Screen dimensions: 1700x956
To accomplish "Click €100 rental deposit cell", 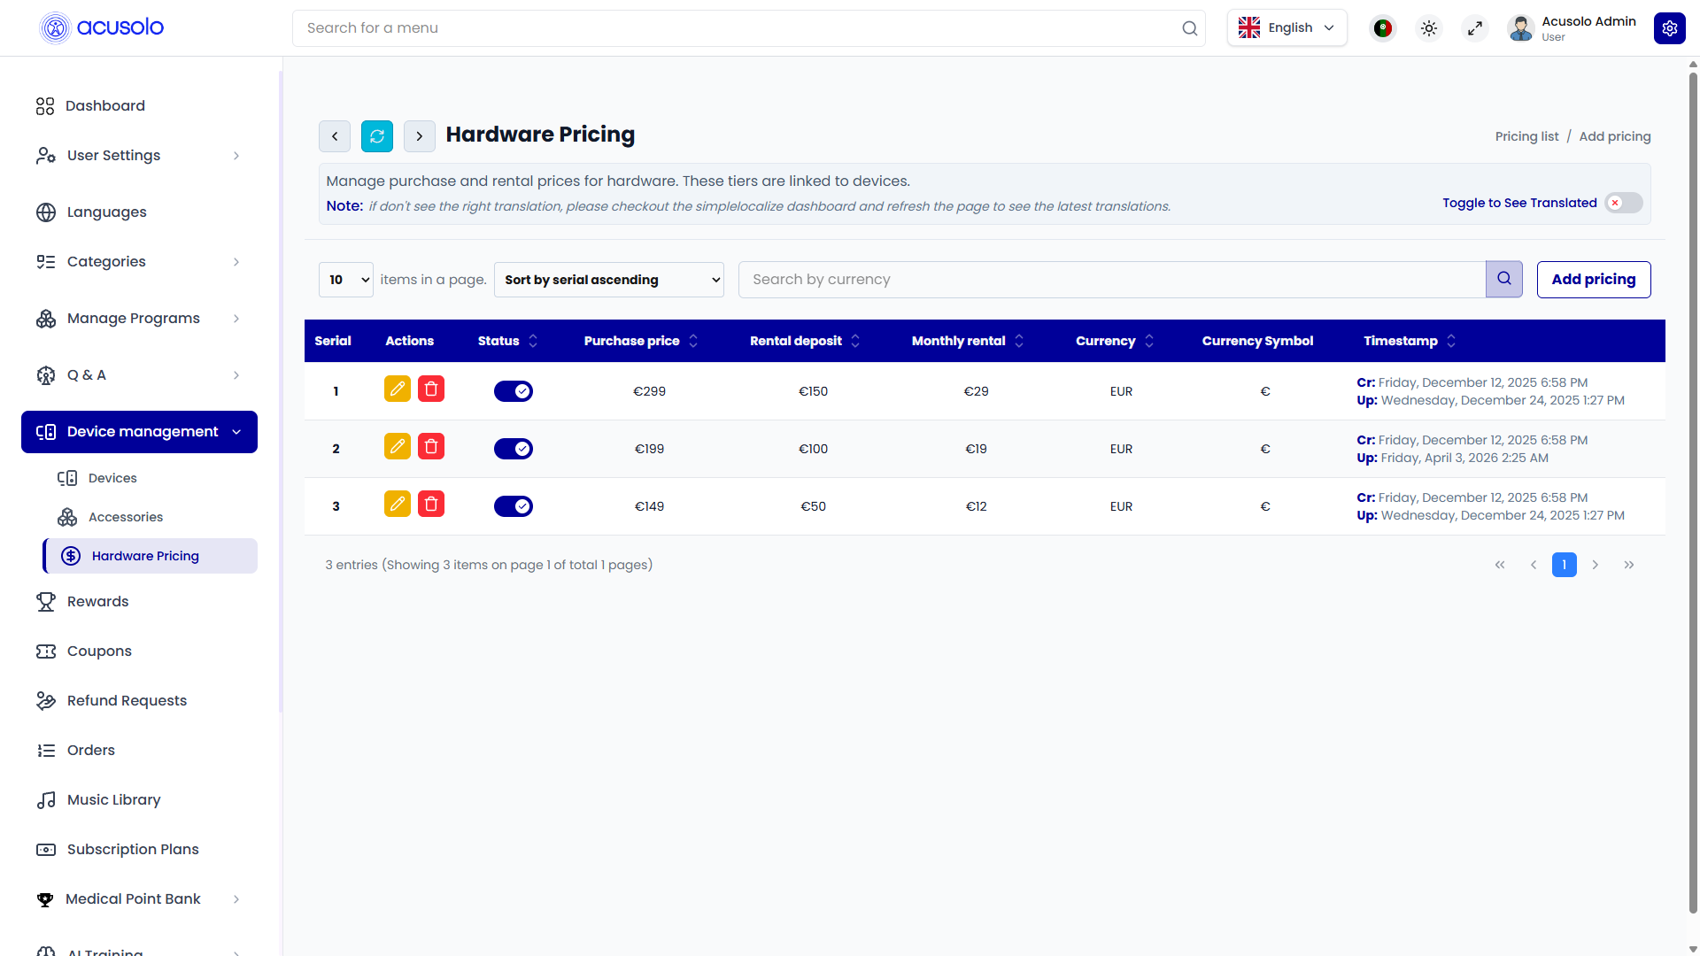I will pos(813,449).
